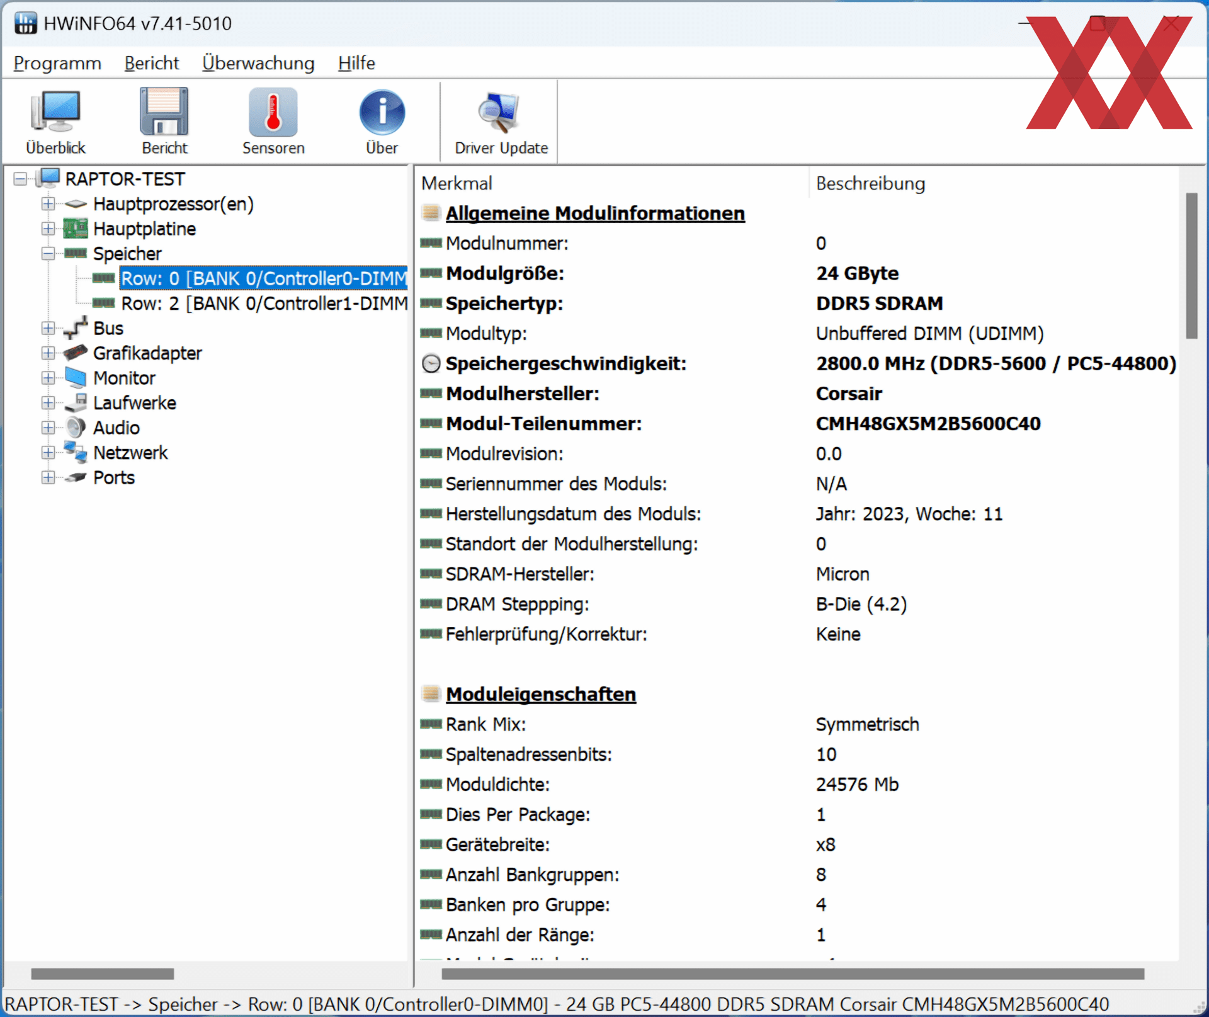
Task: Expand the Hauptprozessor(en) tree node
Action: tap(48, 204)
